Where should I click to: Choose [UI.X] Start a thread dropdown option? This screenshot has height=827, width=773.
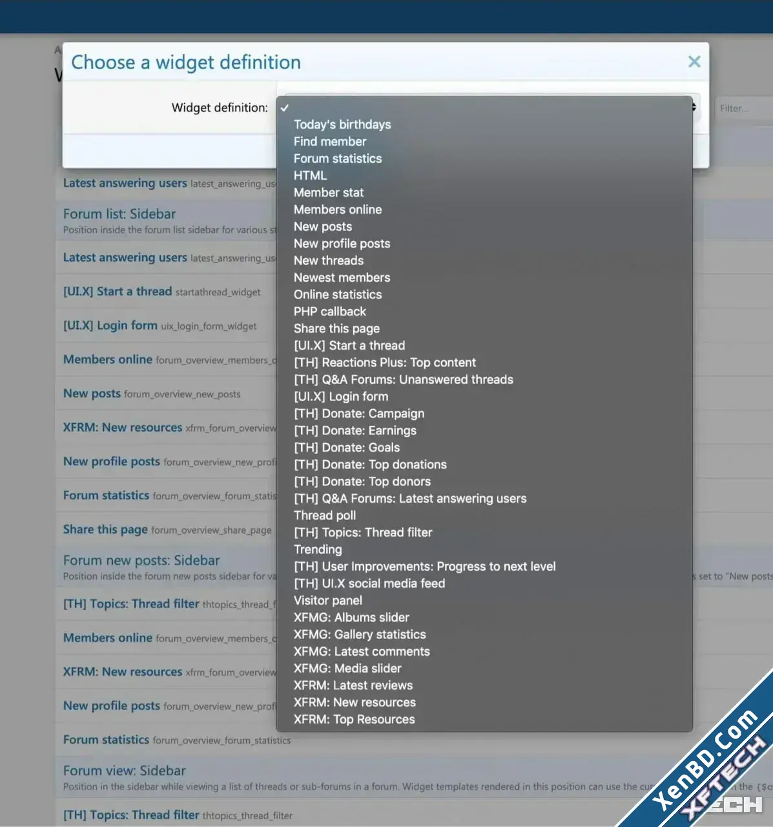tap(484, 346)
